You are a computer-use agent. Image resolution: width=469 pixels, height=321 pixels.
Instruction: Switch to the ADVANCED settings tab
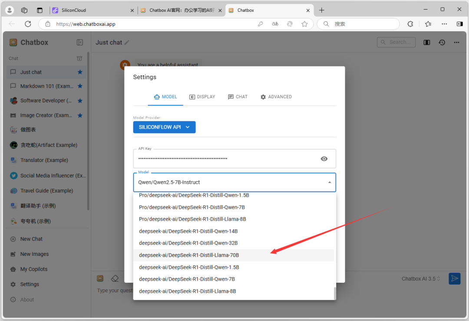276,97
